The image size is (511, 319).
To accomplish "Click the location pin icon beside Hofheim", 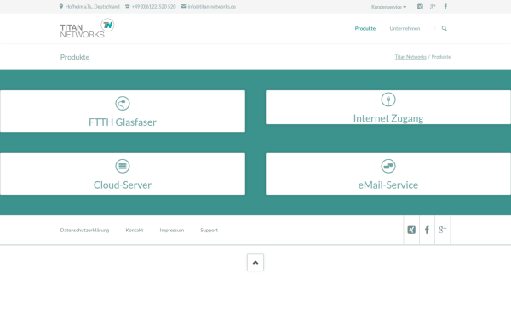I will coord(61,6).
